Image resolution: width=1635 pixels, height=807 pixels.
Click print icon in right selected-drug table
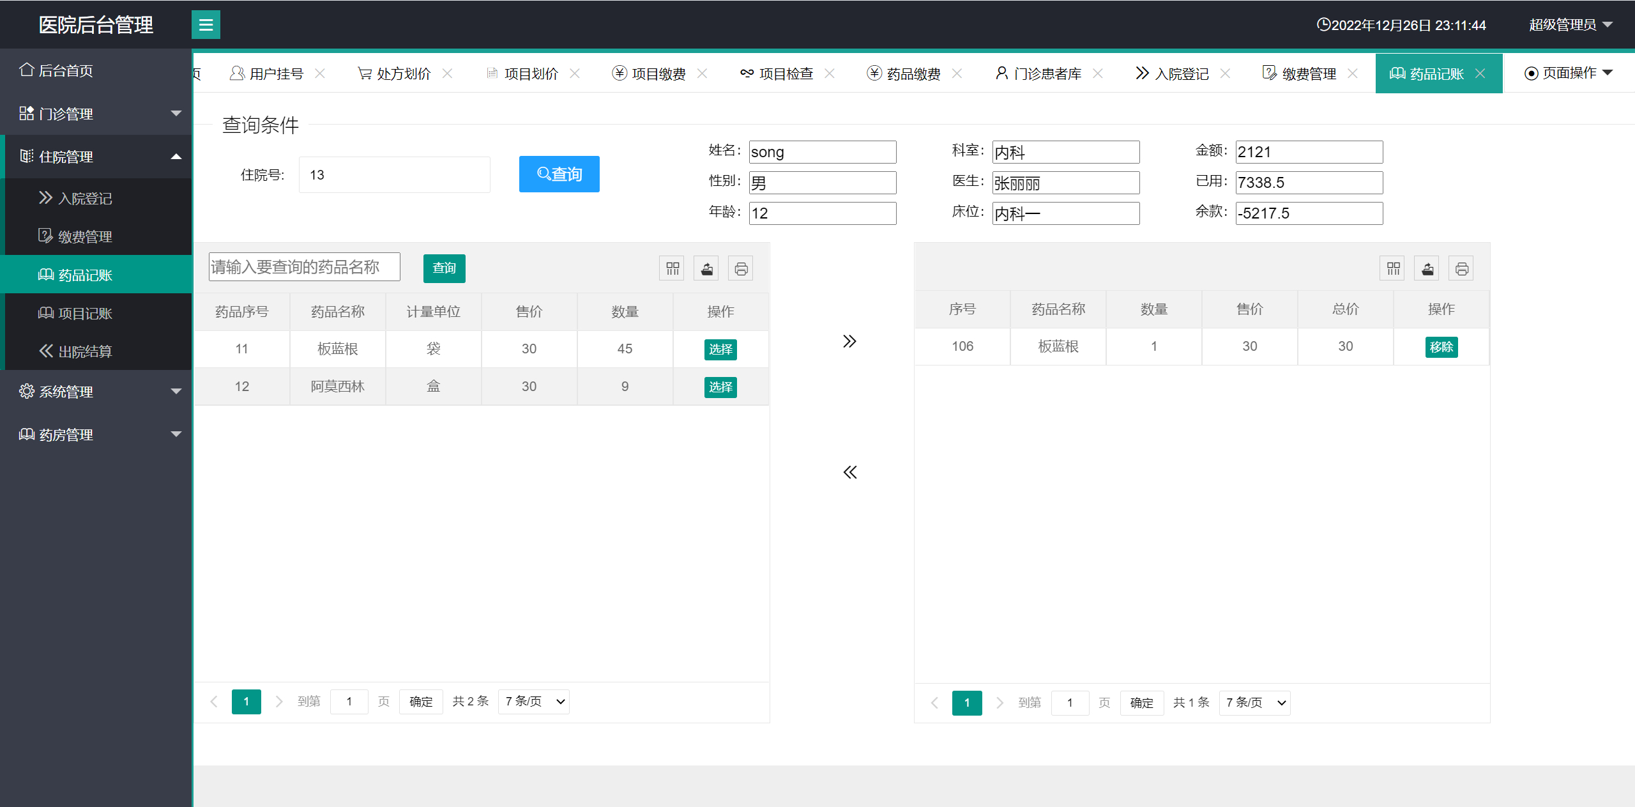(x=1461, y=268)
